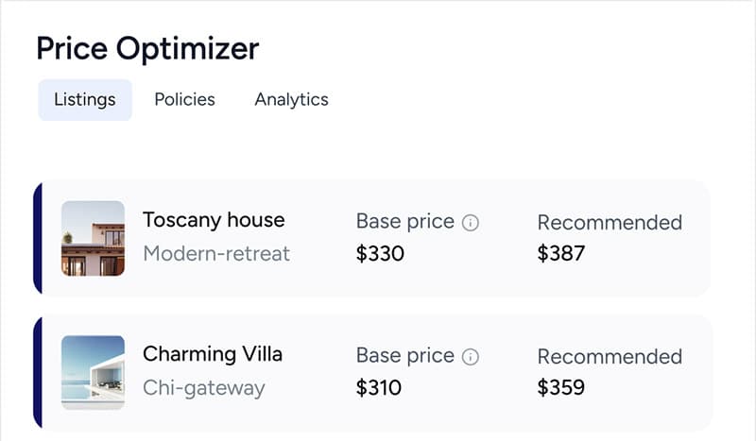The height and width of the screenshot is (441, 756).
Task: Click the info icon beside Charming Villa base price
Action: pos(471,357)
